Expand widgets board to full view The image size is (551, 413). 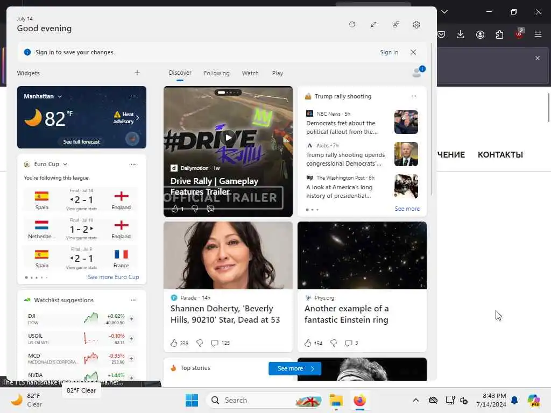click(x=373, y=25)
